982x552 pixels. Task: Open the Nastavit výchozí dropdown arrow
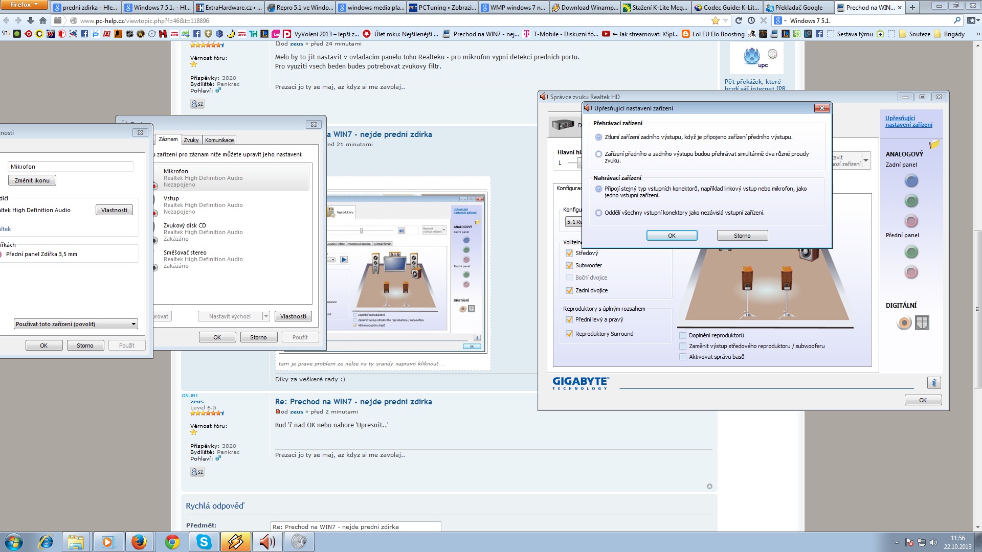click(x=266, y=316)
